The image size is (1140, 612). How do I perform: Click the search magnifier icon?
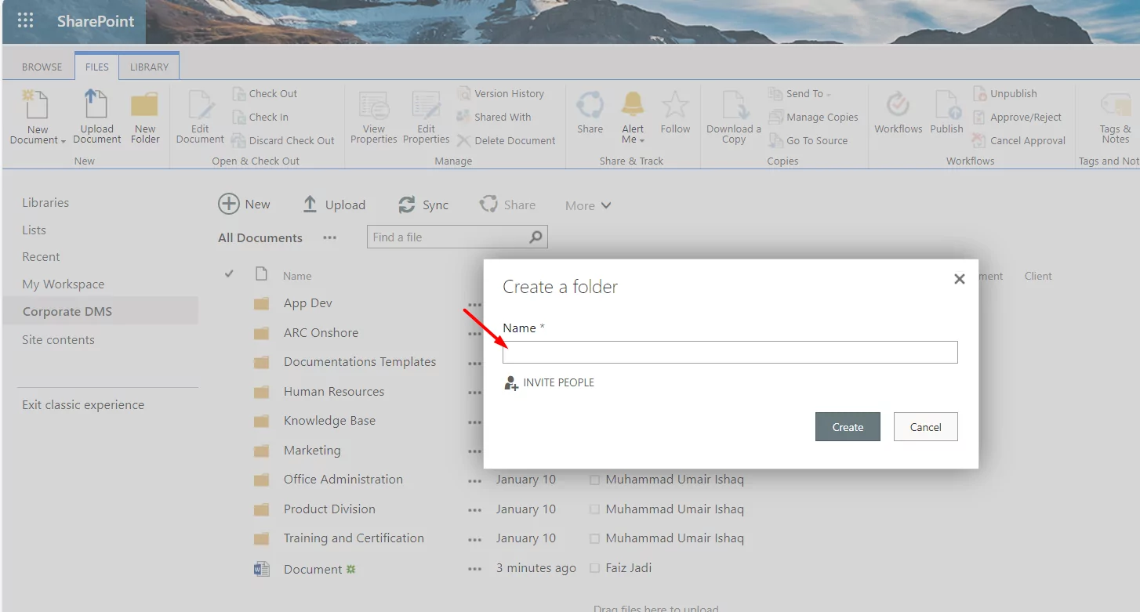[536, 237]
